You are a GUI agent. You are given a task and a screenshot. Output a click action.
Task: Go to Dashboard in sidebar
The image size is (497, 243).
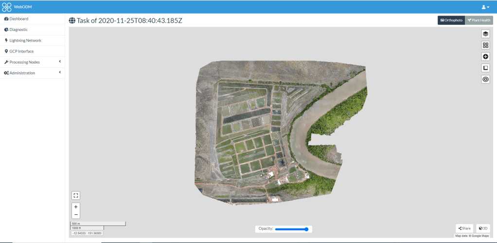[18, 19]
